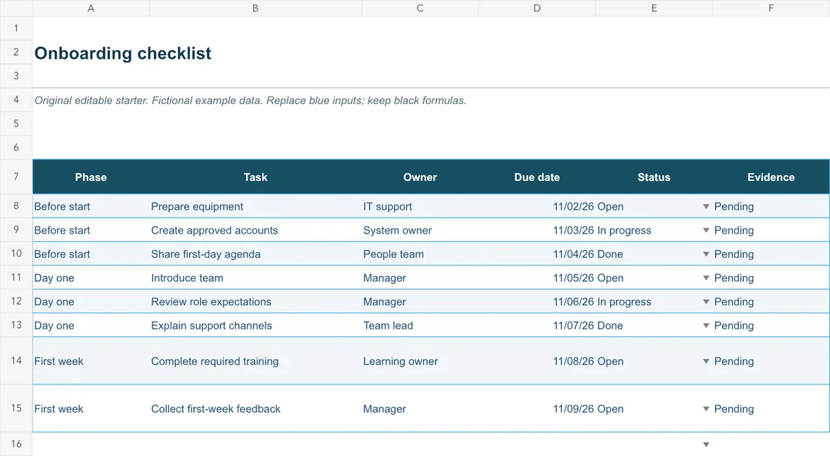Open the dropdown arrow in empty row 16
Image resolution: width=830 pixels, height=456 pixels.
point(705,445)
